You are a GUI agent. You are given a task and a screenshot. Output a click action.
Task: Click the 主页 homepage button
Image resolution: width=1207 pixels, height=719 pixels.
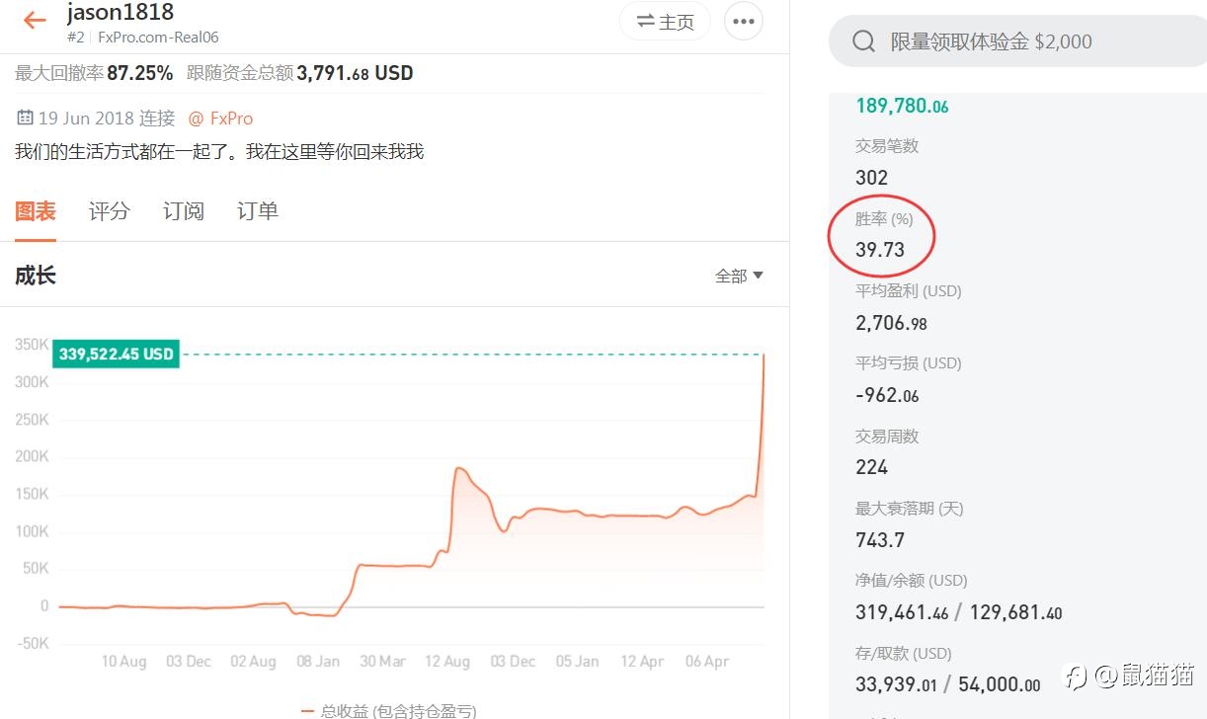(x=665, y=22)
